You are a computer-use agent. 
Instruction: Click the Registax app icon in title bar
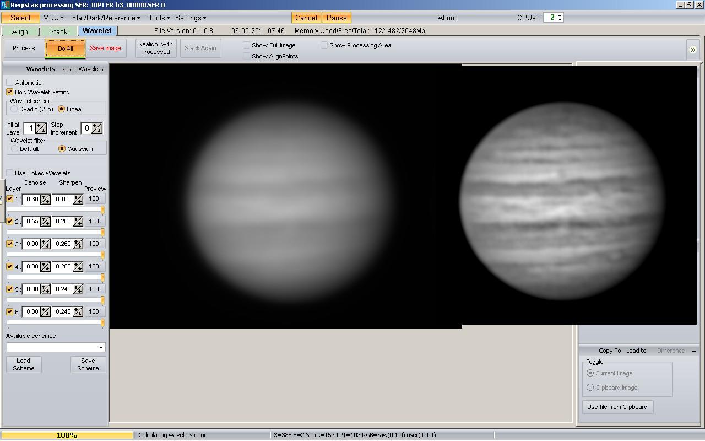(4, 4)
